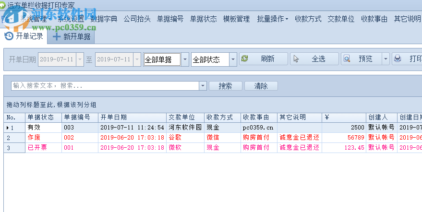Open the 收款事由 menu
Screen dimensions: 422x212
pos(374,19)
